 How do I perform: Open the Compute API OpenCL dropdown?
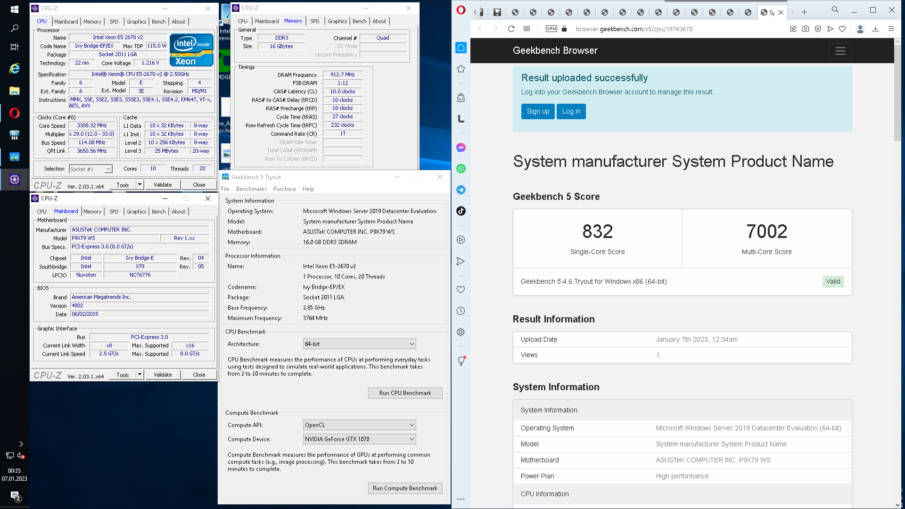[x=359, y=425]
